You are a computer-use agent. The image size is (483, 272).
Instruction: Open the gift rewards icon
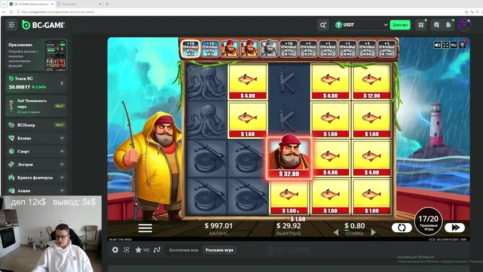click(x=421, y=25)
